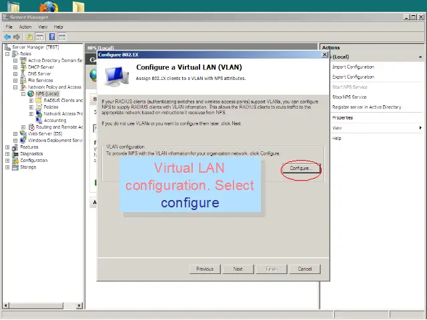Click the NPS (Local) globe icon
This screenshot has width=427, height=320.
[x=31, y=93]
